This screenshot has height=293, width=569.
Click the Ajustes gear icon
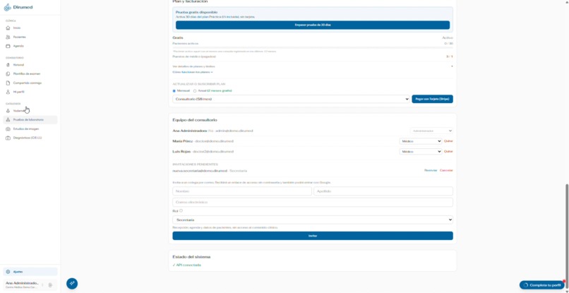pyautogui.click(x=8, y=272)
